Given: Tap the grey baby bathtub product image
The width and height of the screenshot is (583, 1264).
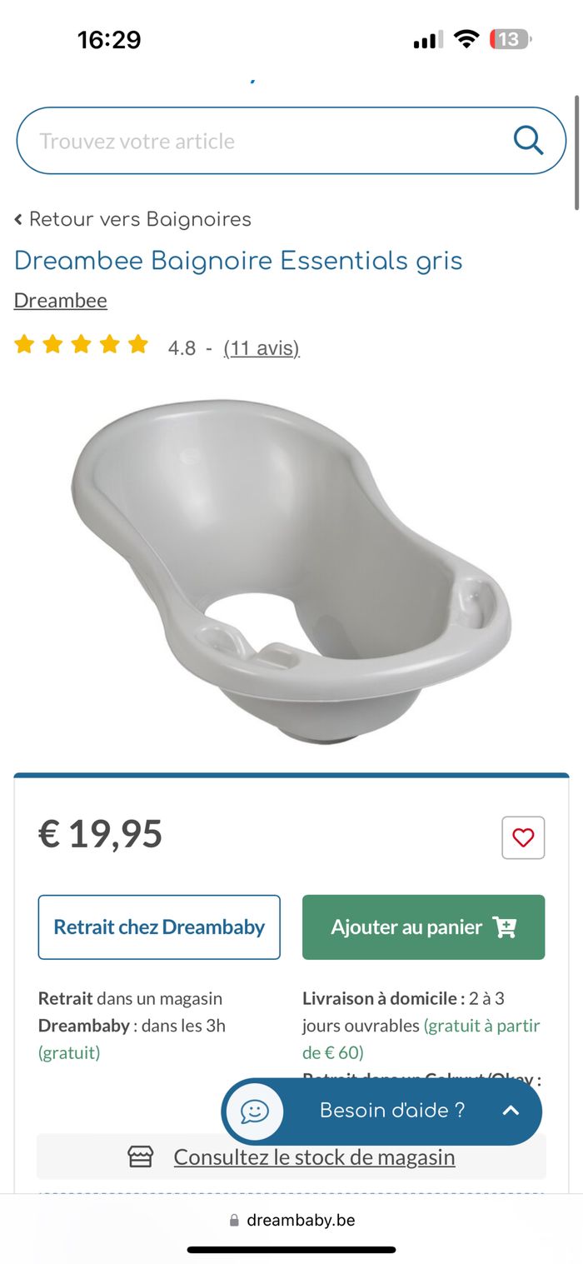Looking at the screenshot, I should coord(291,570).
